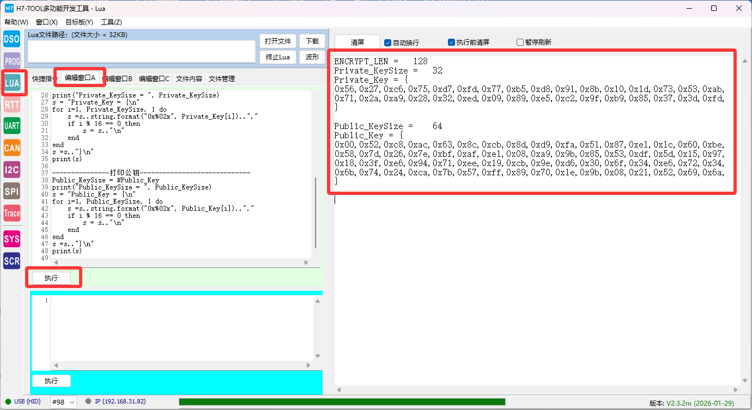The height and width of the screenshot is (410, 752).
Task: Open the 工具(Z) menu
Action: 111,22
